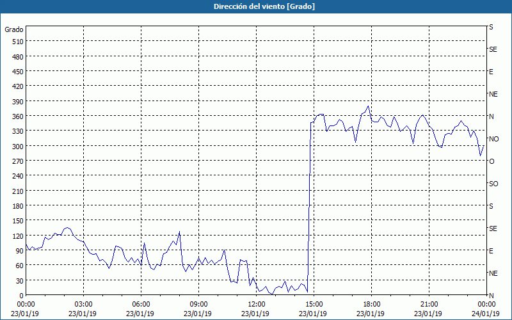Click the E compass label beside the 90 gridline
The image size is (512, 320).
click(491, 251)
